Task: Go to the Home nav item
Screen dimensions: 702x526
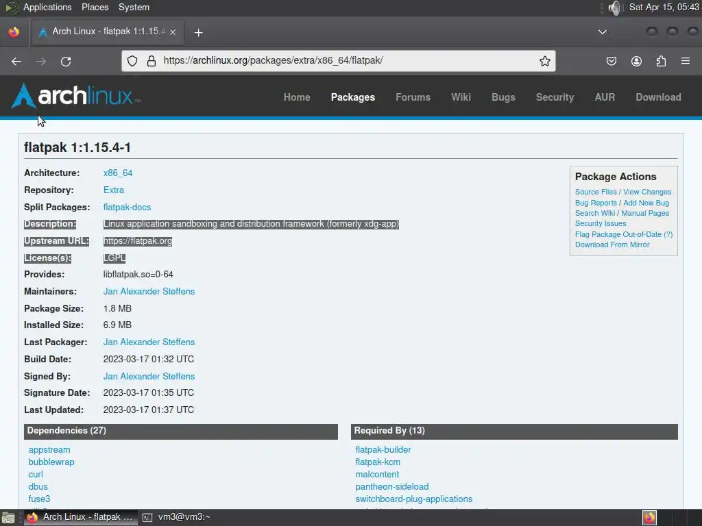Action: (297, 97)
